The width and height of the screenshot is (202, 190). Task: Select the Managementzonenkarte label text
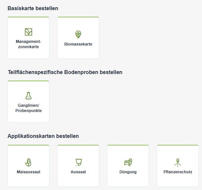tap(28, 44)
